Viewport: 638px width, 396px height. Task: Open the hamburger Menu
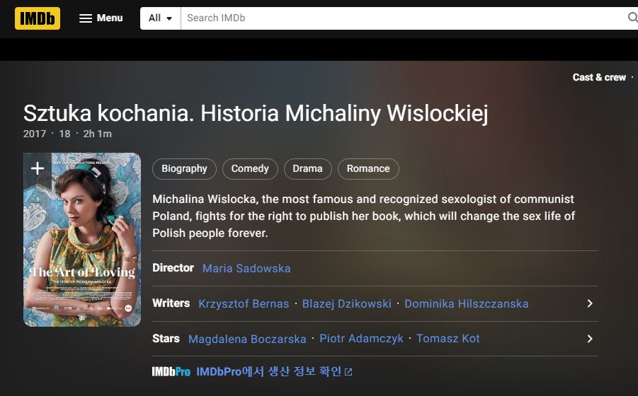(x=101, y=18)
